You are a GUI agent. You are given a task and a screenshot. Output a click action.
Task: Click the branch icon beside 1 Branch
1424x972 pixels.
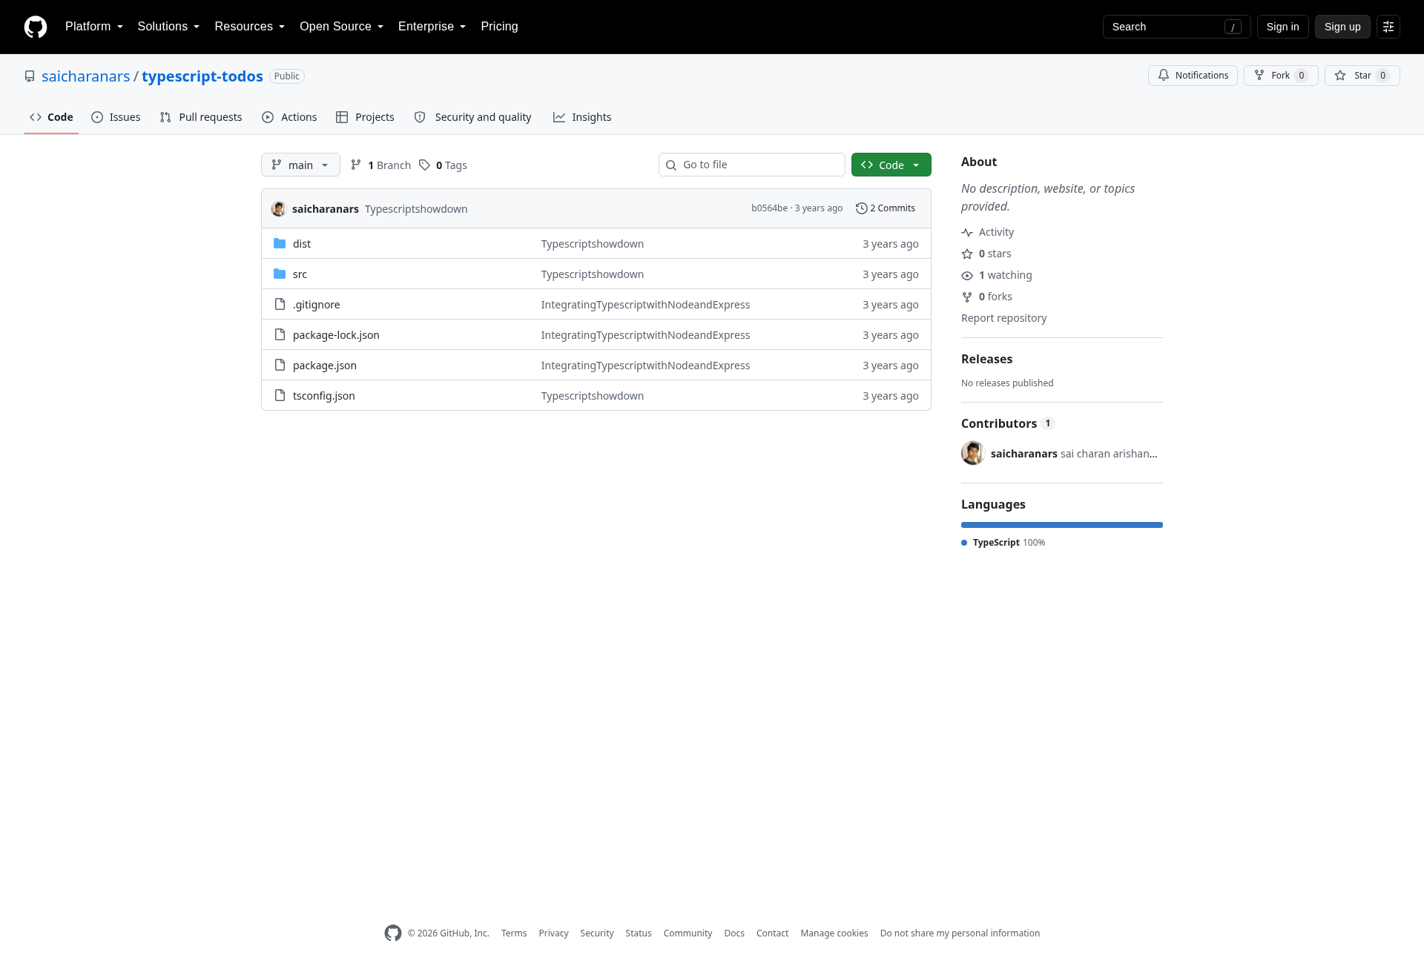356,165
